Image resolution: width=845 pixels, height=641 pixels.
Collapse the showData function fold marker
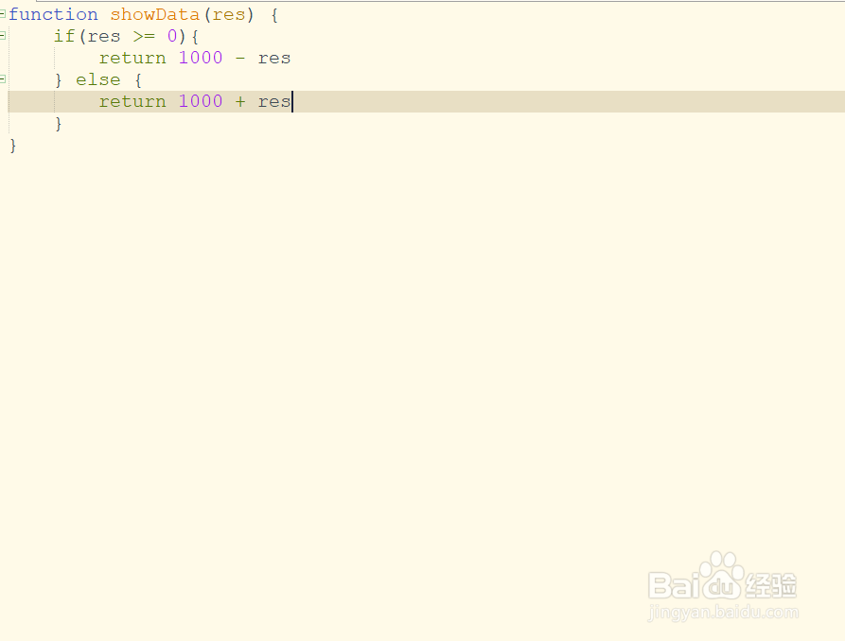pos(3,14)
